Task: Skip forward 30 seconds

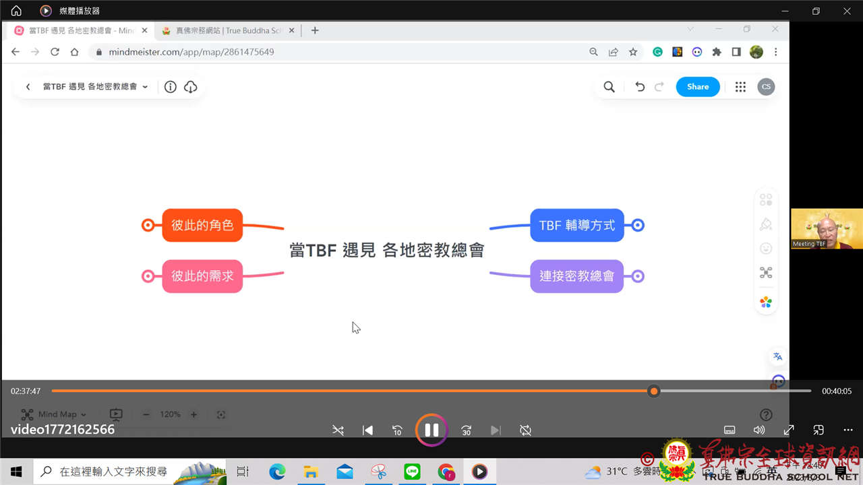Action: (466, 430)
